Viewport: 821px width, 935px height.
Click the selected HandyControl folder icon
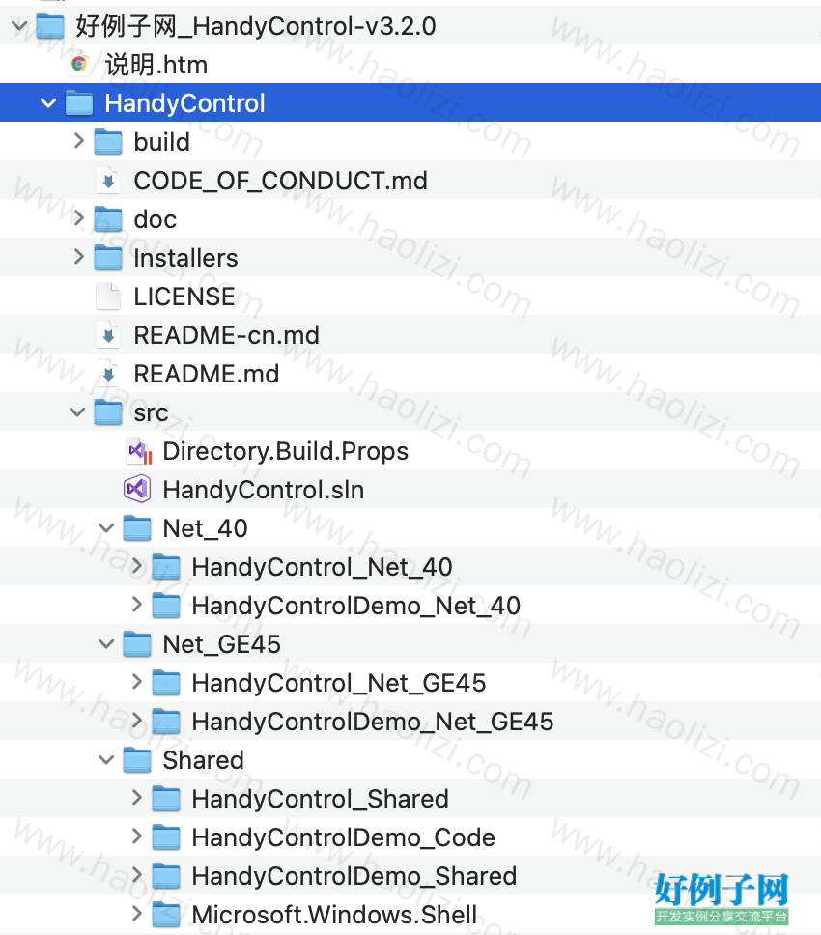pos(78,103)
